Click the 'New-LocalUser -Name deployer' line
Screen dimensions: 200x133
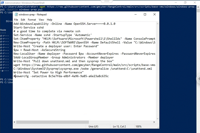coord(84,54)
